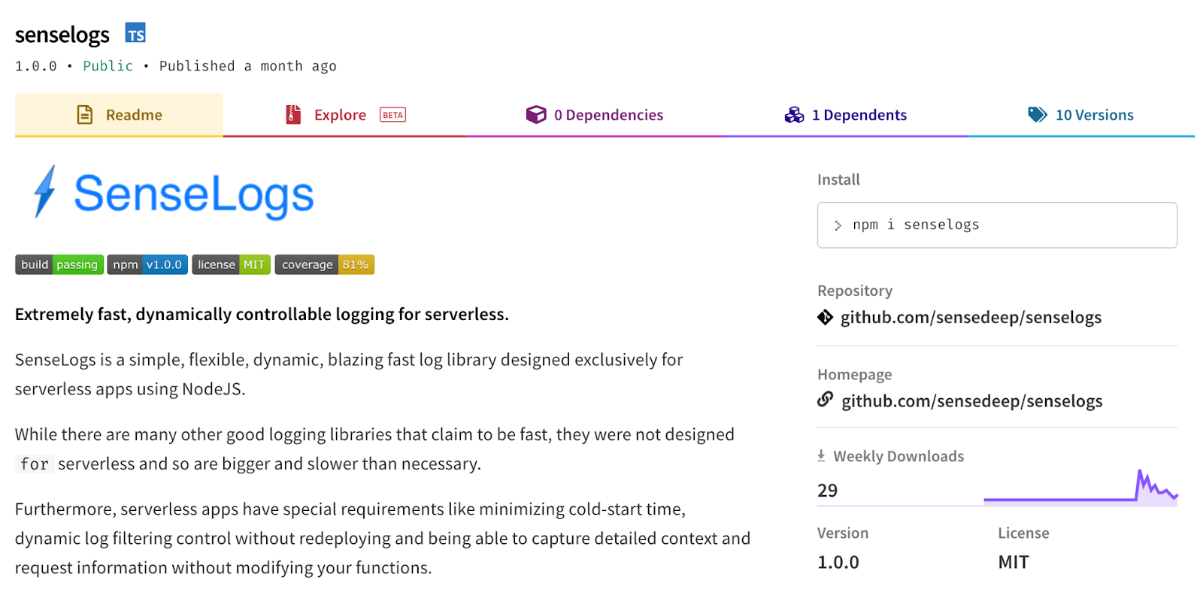Click the Explore zip file icon
Image resolution: width=1203 pixels, height=589 pixels.
pyautogui.click(x=293, y=115)
